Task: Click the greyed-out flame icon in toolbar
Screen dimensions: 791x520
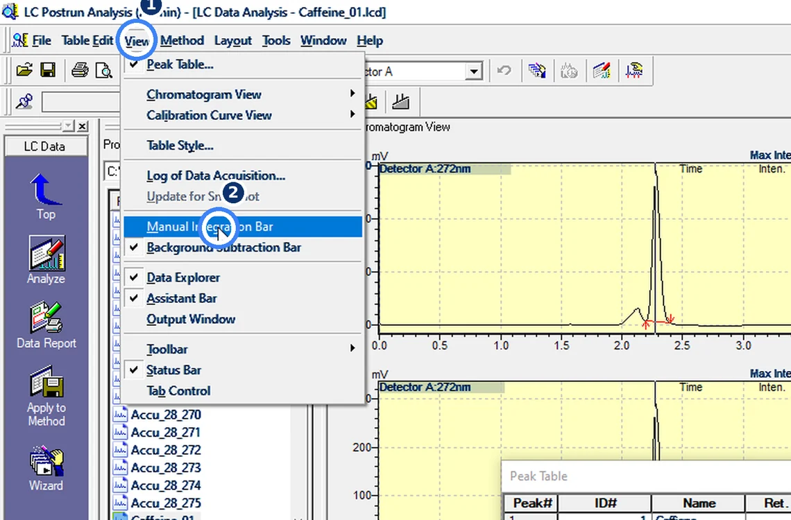Action: coord(569,71)
